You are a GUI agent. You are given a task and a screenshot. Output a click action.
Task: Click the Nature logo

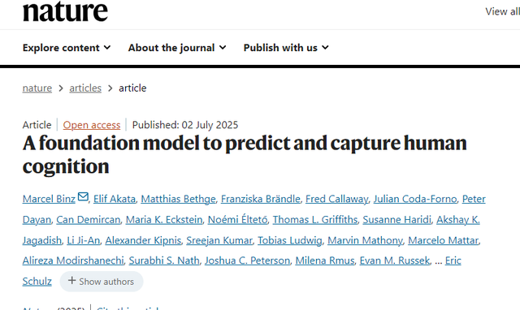(x=65, y=11)
